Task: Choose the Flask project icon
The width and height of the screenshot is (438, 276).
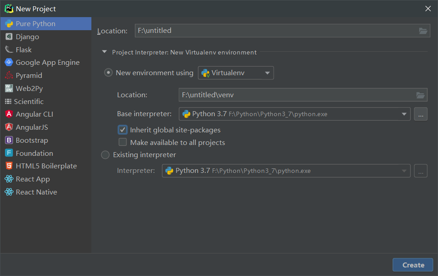Action: point(9,50)
